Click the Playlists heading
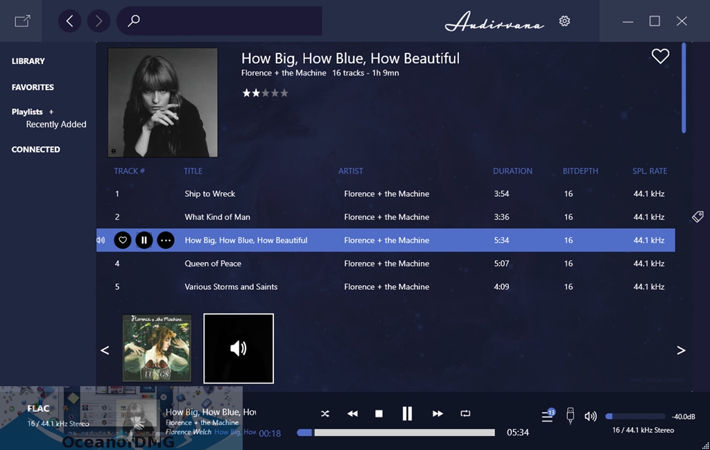The width and height of the screenshot is (710, 450). click(27, 112)
